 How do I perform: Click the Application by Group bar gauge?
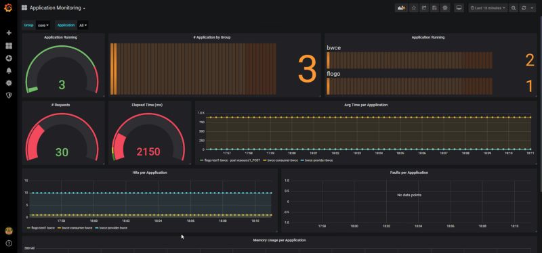pos(193,69)
